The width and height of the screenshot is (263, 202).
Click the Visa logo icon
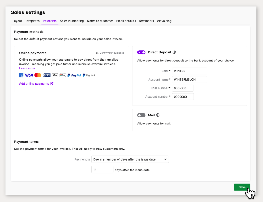[x=29, y=75]
